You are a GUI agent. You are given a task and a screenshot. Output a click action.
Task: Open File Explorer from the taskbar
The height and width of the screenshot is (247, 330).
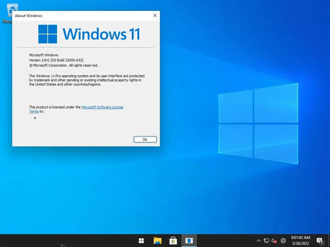pyautogui.click(x=157, y=241)
